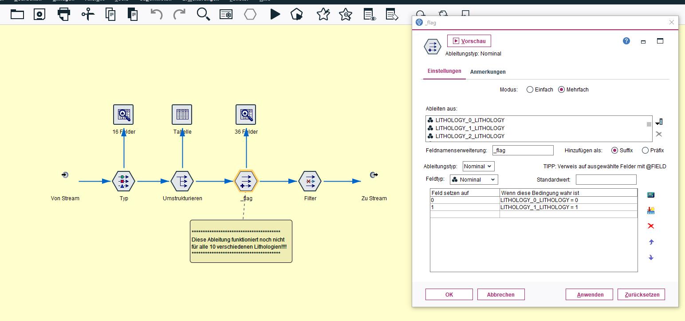685x321 pixels.
Task: Click the Anwenden button
Action: pyautogui.click(x=590, y=294)
